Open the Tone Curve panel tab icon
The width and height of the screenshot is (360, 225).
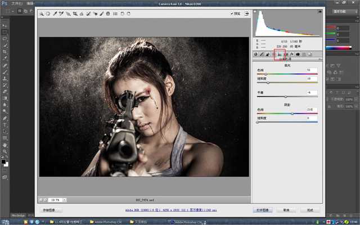[x=262, y=55]
